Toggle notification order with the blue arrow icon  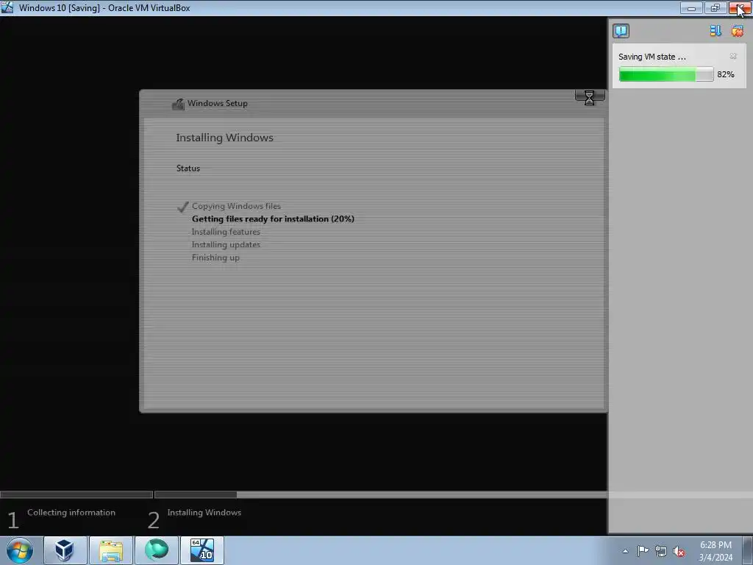coord(715,31)
